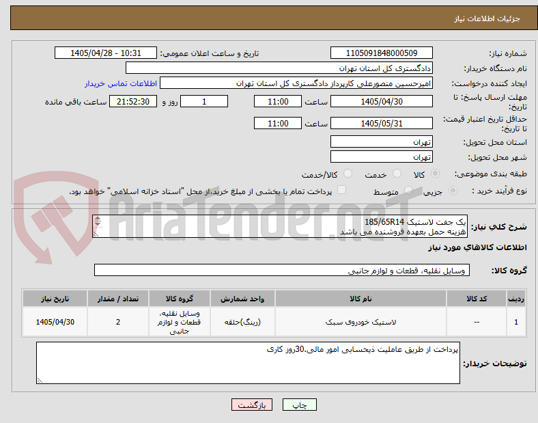Viewport: 538px width, 423px height.
Task: Click the price validity hour 11:00 field
Action: [278, 123]
